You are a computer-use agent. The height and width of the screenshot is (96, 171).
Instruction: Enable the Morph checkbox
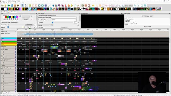point(38,22)
